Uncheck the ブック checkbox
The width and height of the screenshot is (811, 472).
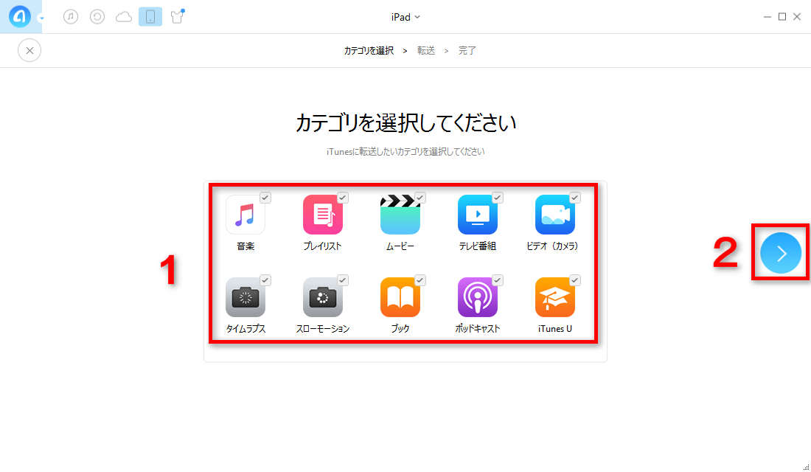pyautogui.click(x=420, y=280)
